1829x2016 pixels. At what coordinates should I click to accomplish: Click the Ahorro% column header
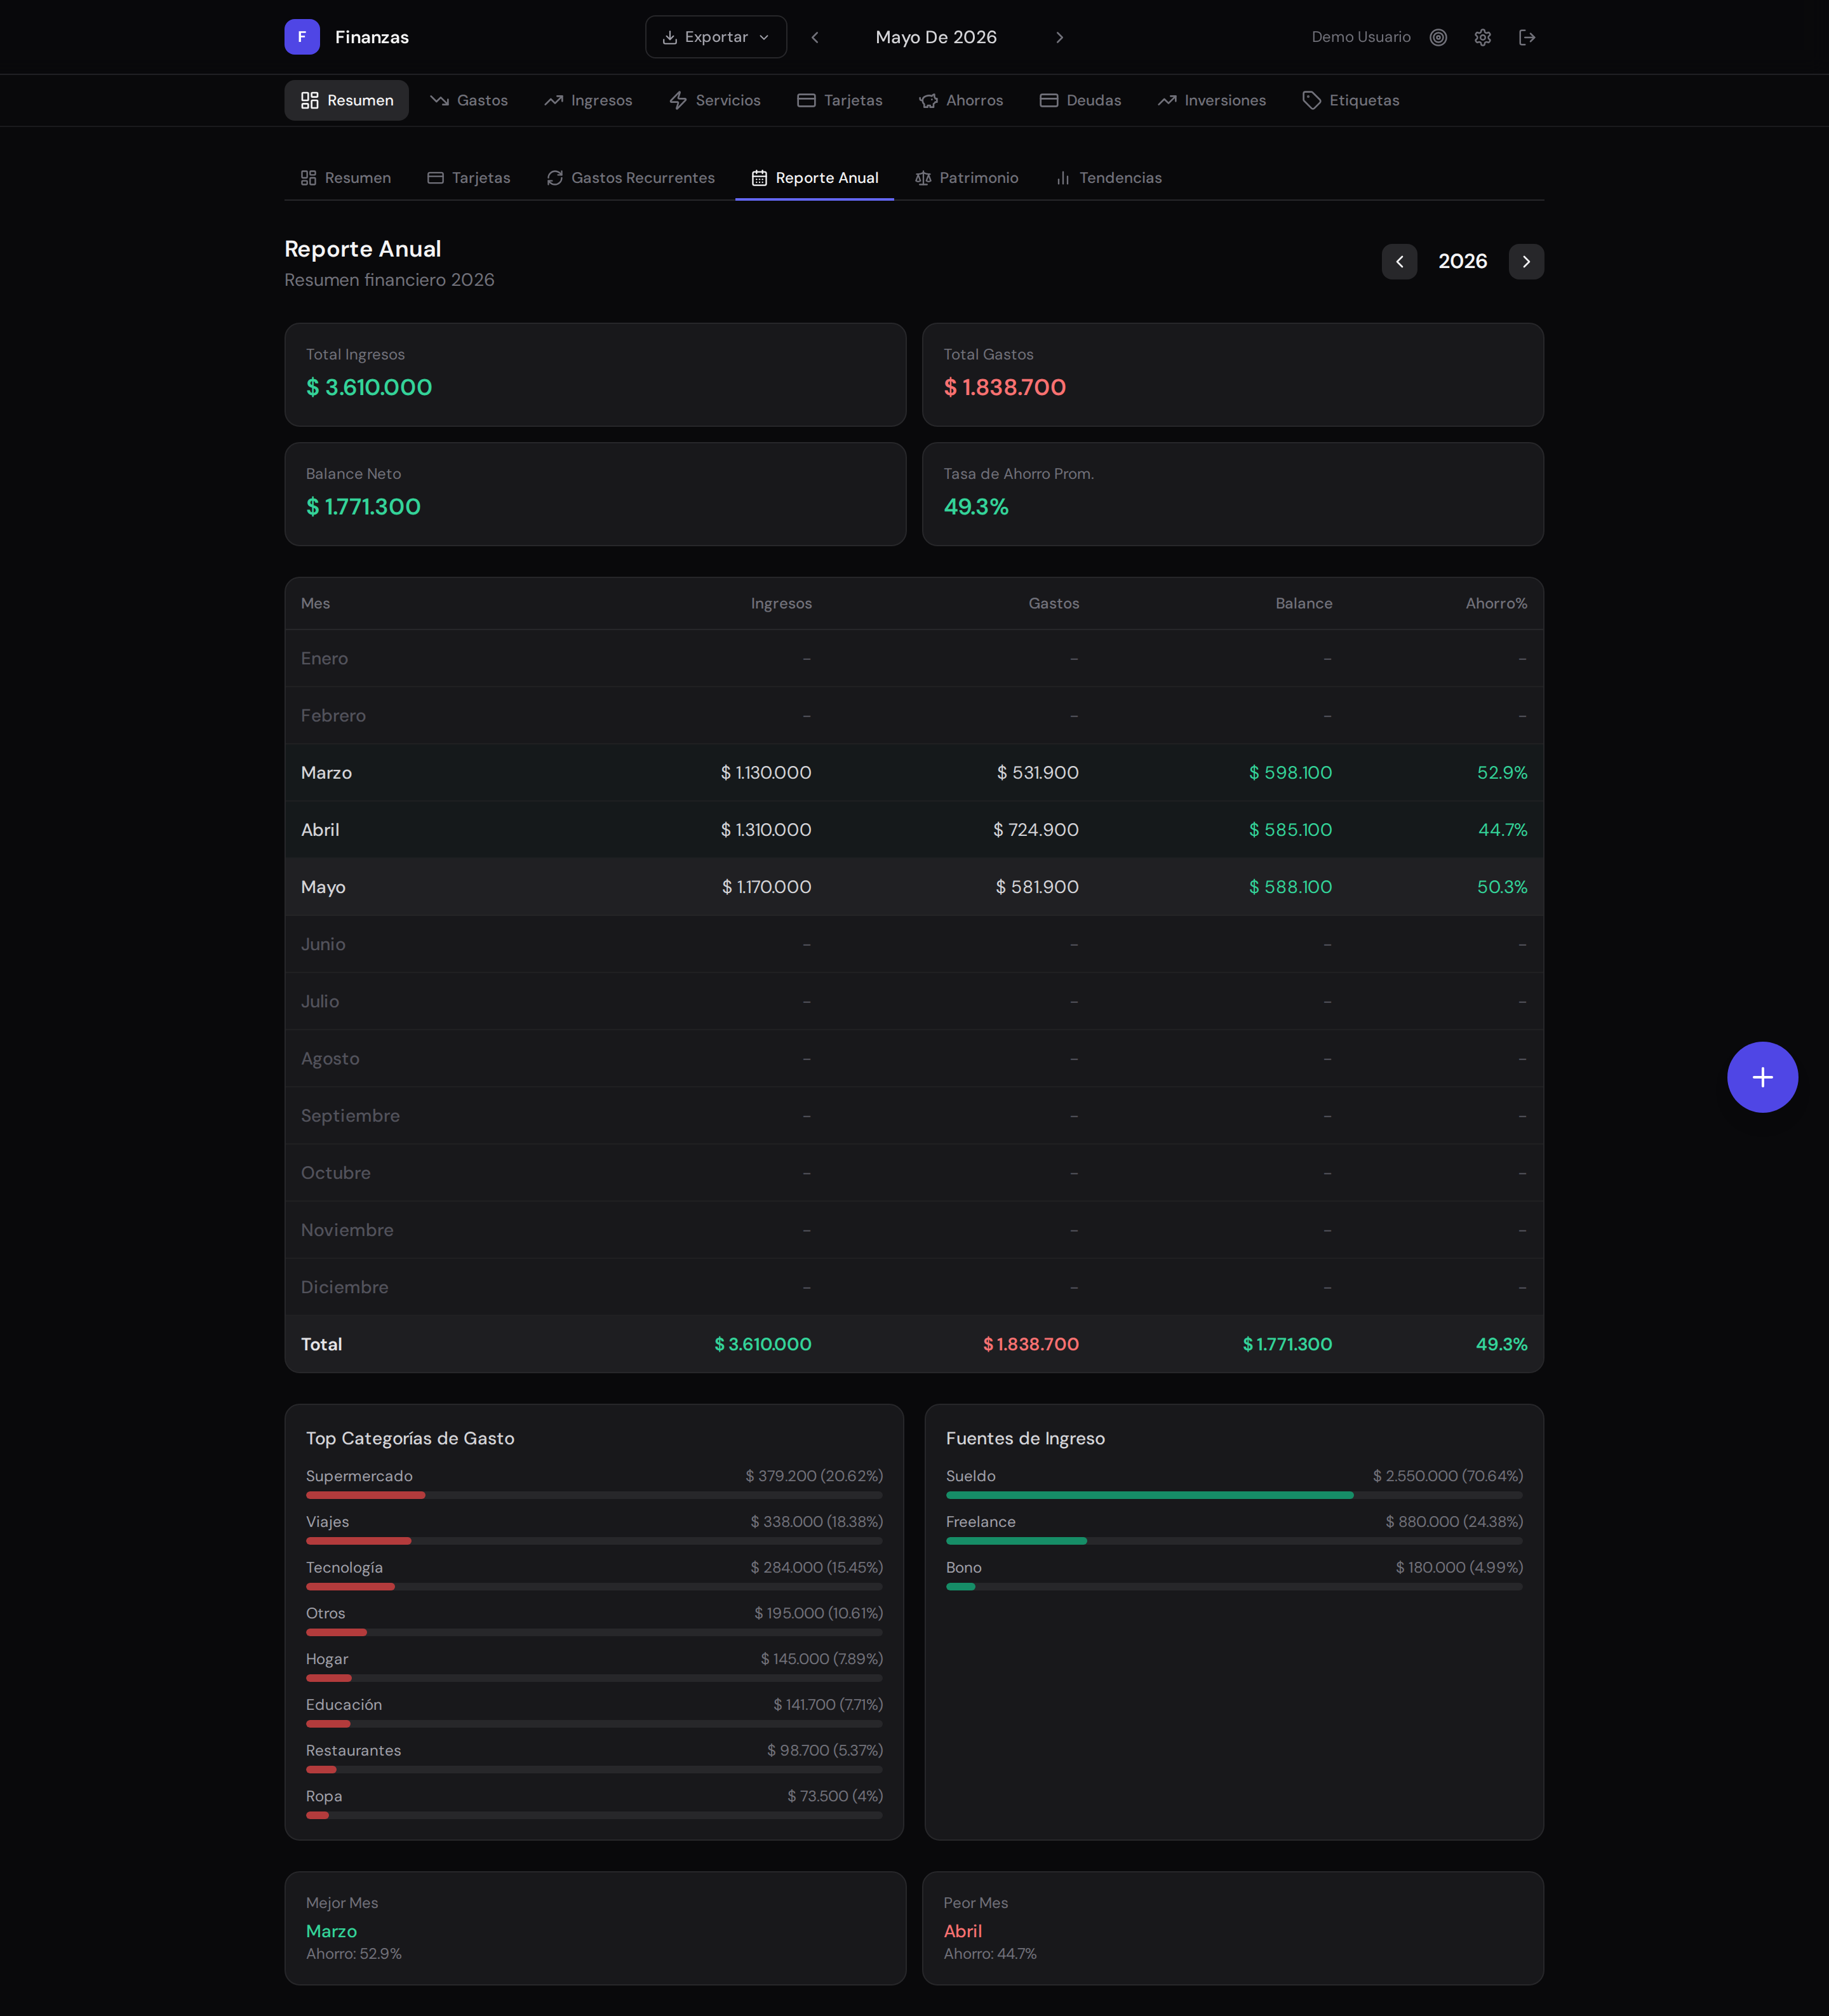coord(1496,603)
